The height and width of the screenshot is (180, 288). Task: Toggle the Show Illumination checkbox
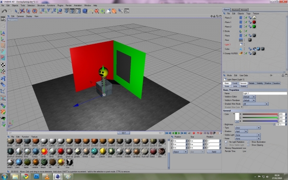pos(248,142)
